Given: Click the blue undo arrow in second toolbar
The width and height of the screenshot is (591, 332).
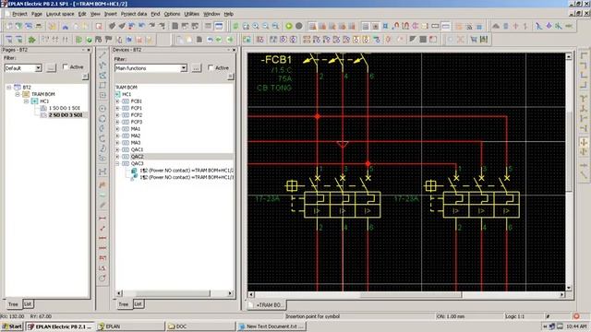Looking at the screenshot, I should point(210,40).
